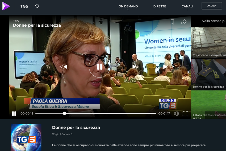Image resolution: width=226 pixels, height=151 pixels.
Task: Play the 'Traslocano i sampietrini' thumbnail
Action: (x=208, y=43)
